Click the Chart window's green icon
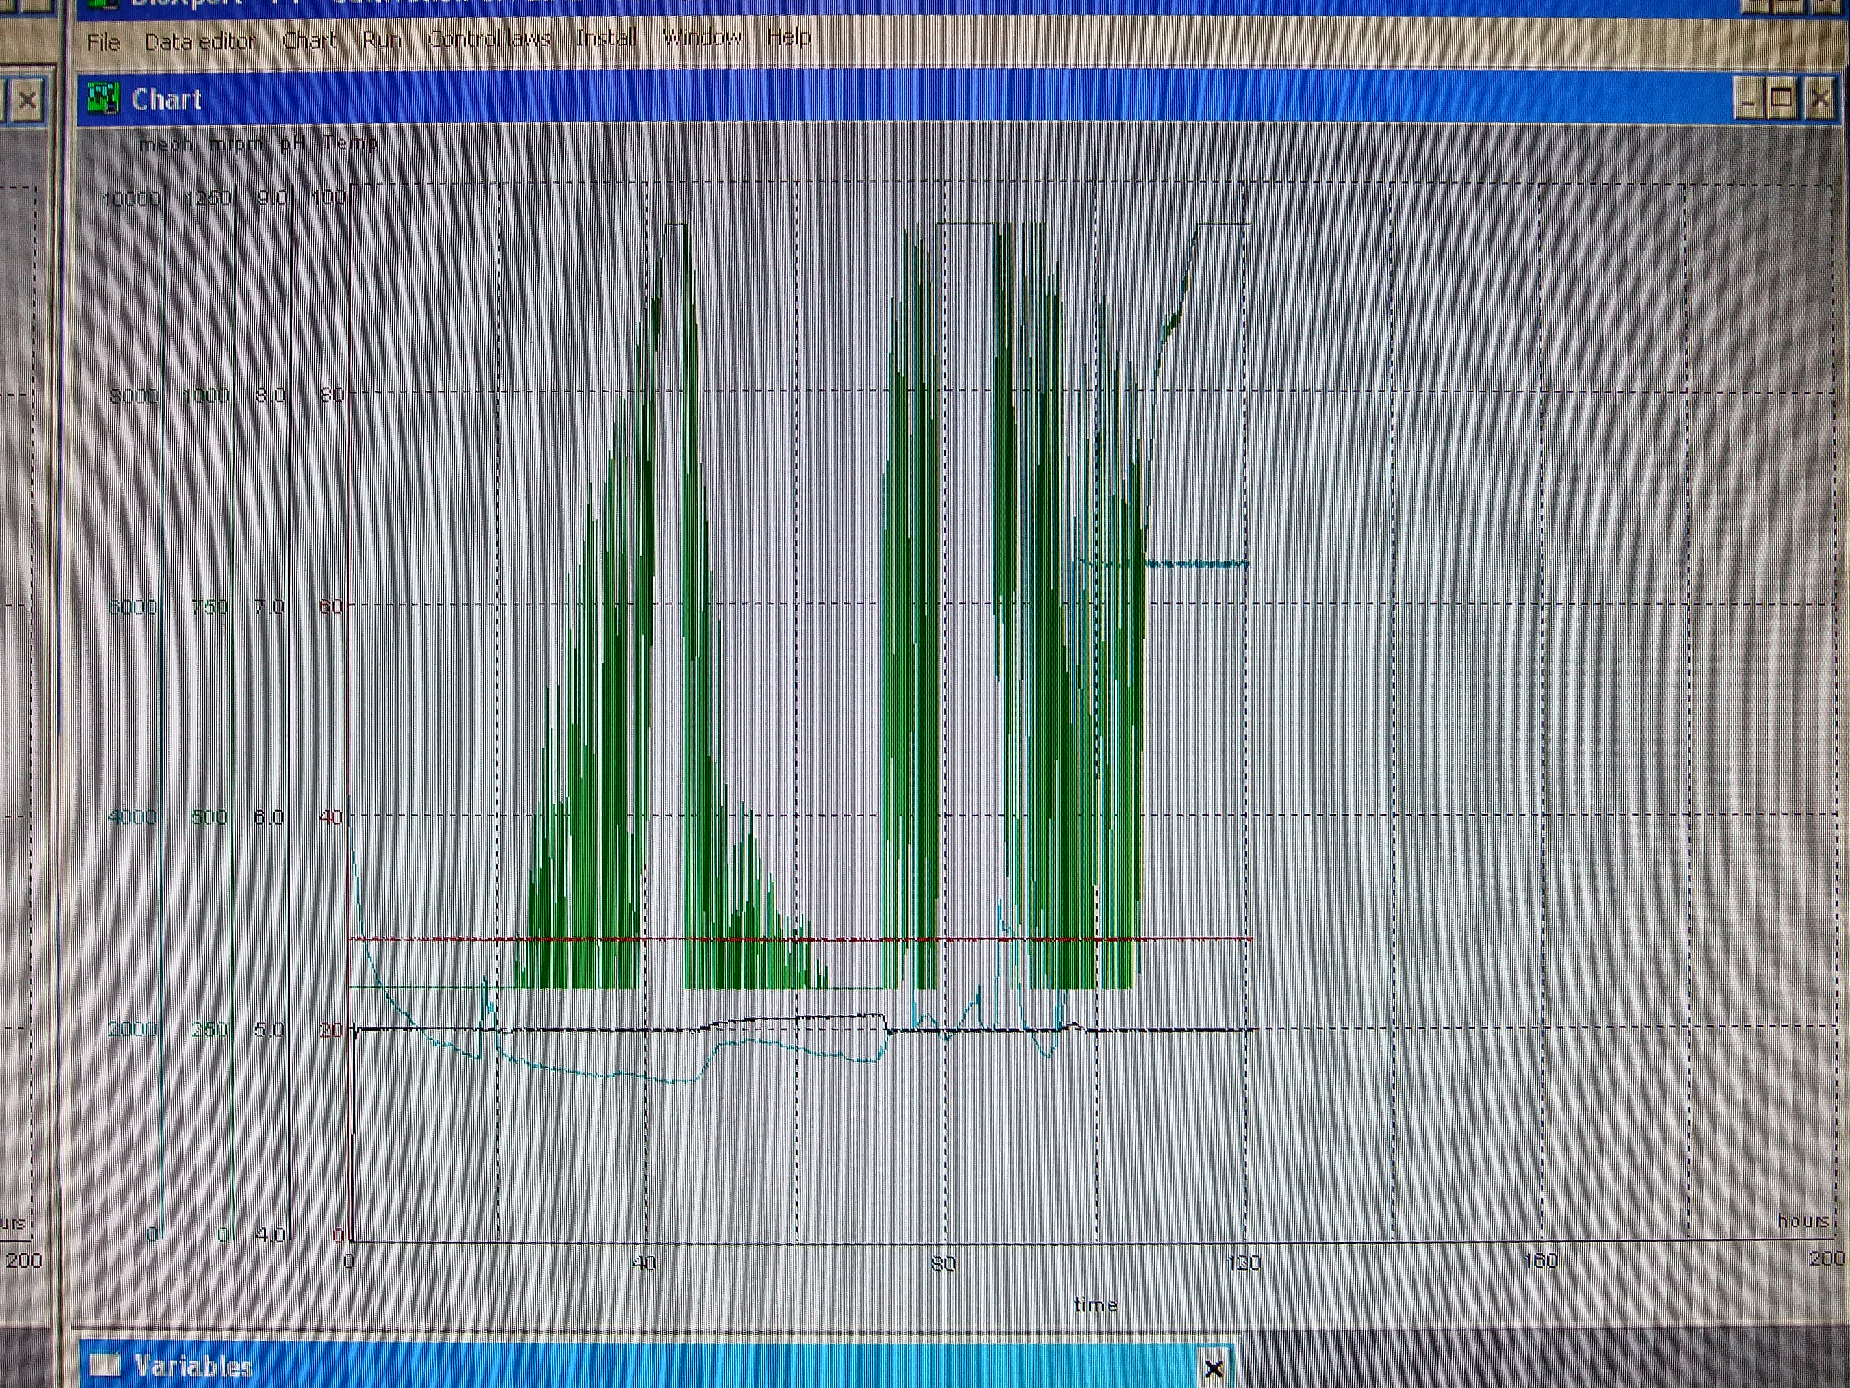Viewport: 1850px width, 1388px height. 104,99
